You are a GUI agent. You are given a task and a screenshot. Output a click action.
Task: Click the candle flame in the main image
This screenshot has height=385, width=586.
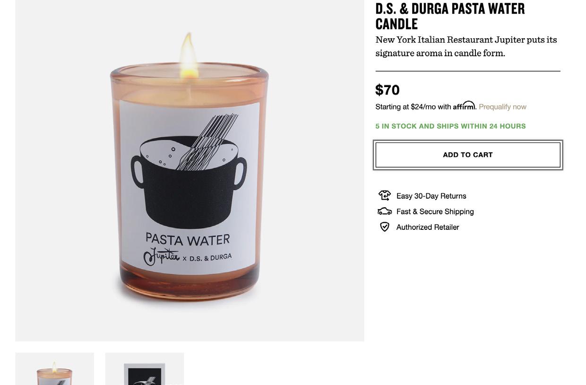pyautogui.click(x=188, y=54)
